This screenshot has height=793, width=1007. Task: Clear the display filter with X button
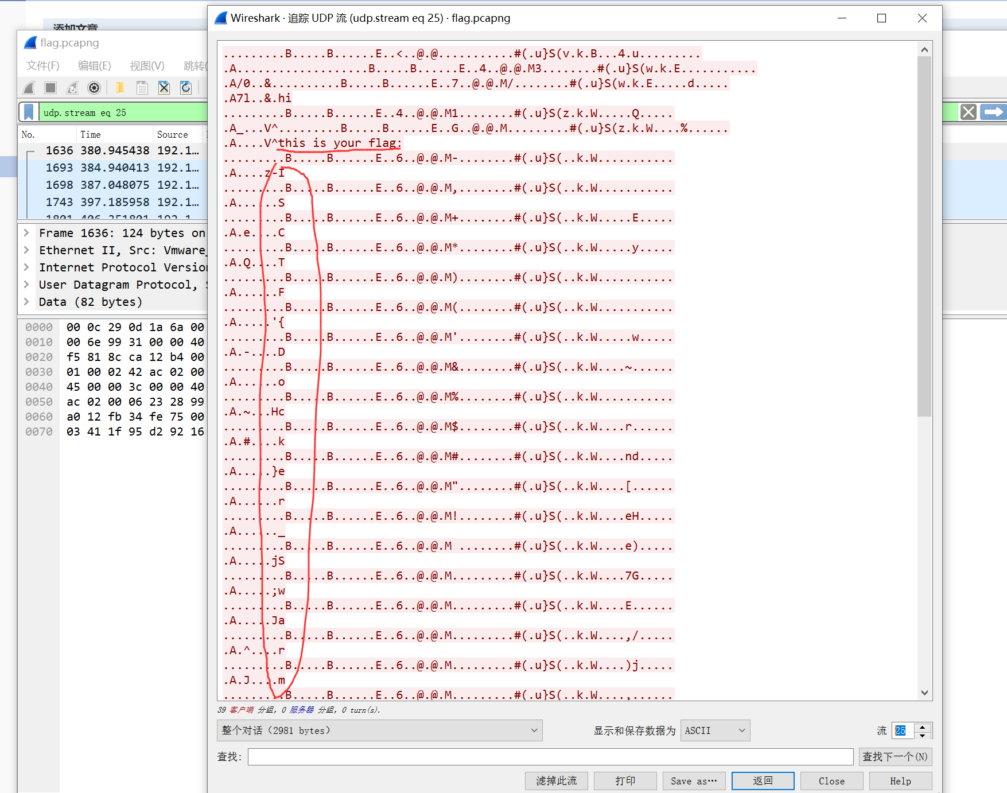968,112
